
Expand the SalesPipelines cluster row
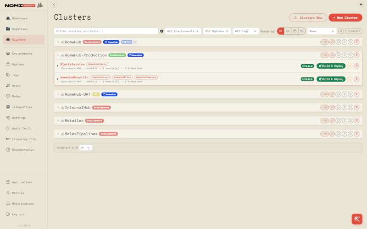(58, 134)
